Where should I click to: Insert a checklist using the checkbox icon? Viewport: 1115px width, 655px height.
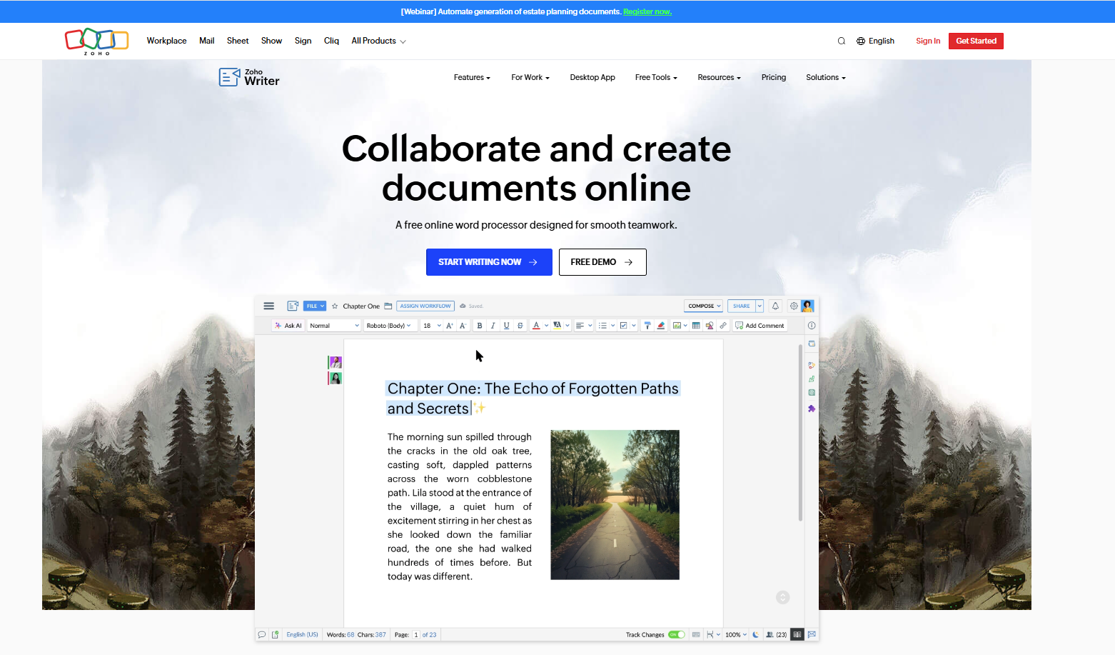click(623, 325)
